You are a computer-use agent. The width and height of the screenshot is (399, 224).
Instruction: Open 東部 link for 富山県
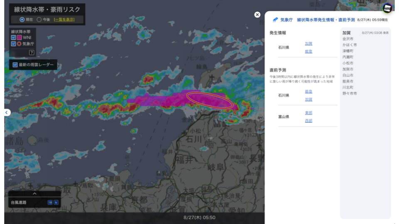pos(308,113)
